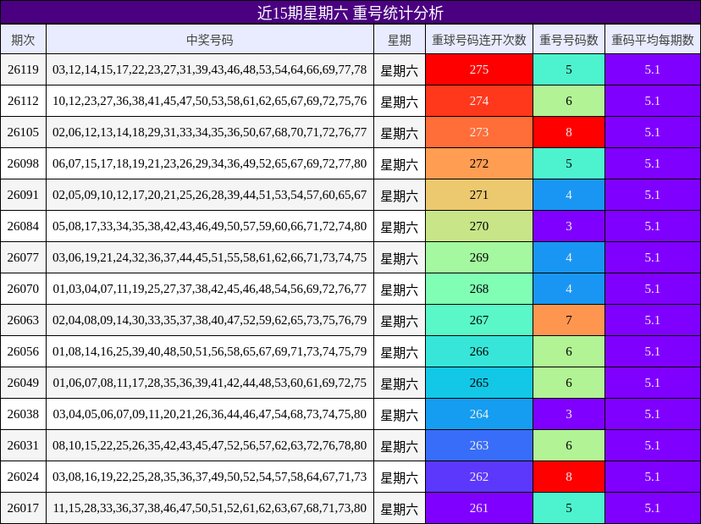Screen dimensions: 701x524
Task: Click winning numbers starting 03,12,14,15,17,22
Action: [x=210, y=69]
